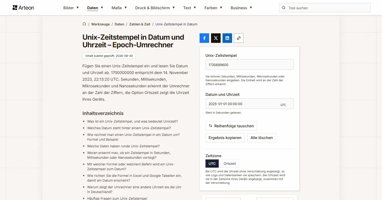This screenshot has width=382, height=200.
Task: Expand the Maße menu
Action: (x=119, y=8)
